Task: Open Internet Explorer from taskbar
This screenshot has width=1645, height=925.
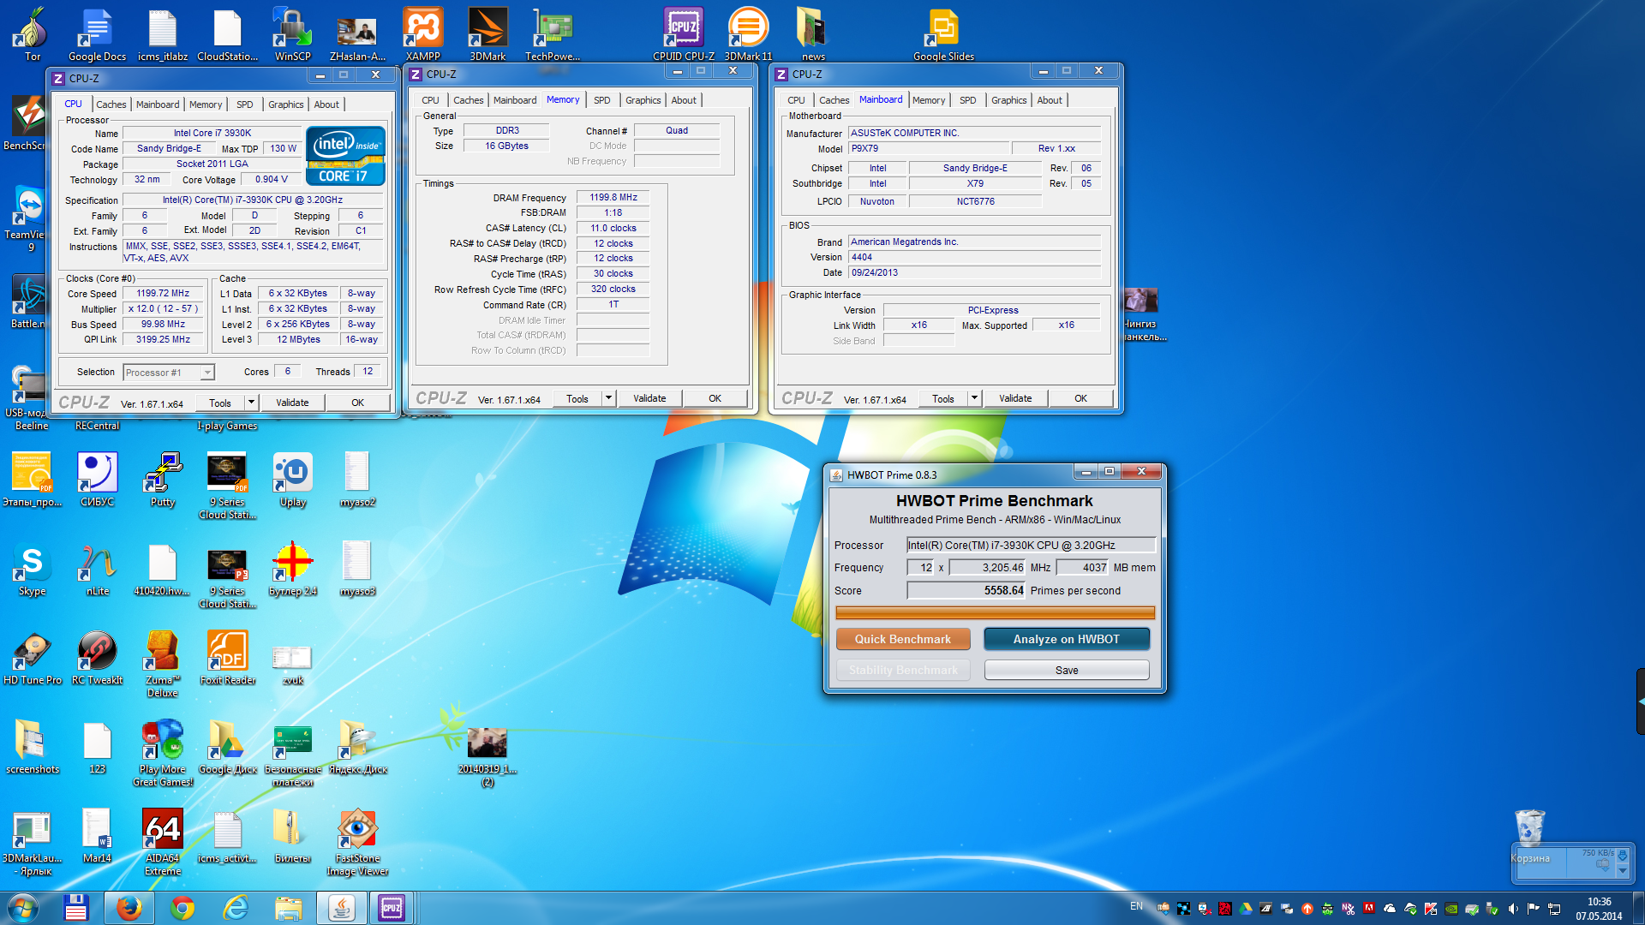Action: [x=236, y=908]
